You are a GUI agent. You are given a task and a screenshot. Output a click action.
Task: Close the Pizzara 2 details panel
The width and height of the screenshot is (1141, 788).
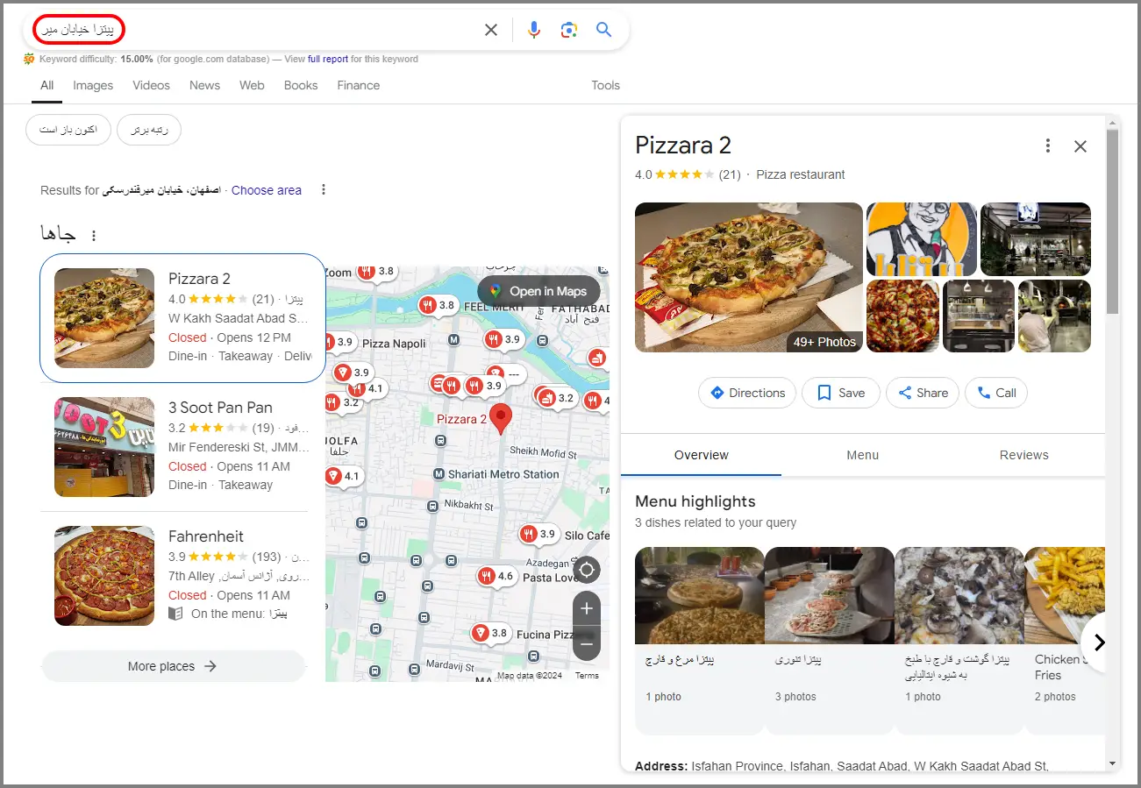[1080, 146]
